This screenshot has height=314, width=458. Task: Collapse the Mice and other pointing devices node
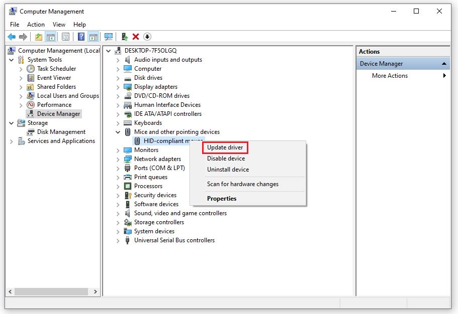(118, 132)
